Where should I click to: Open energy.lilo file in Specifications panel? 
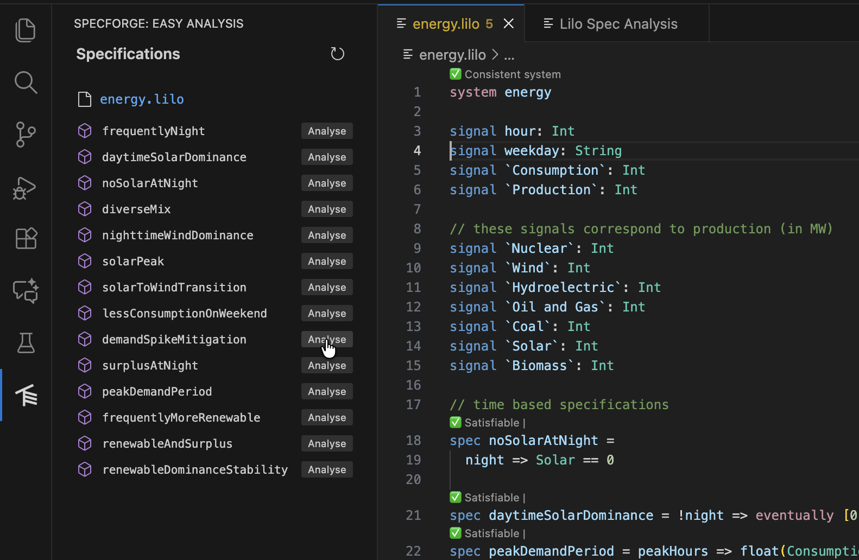click(x=142, y=99)
